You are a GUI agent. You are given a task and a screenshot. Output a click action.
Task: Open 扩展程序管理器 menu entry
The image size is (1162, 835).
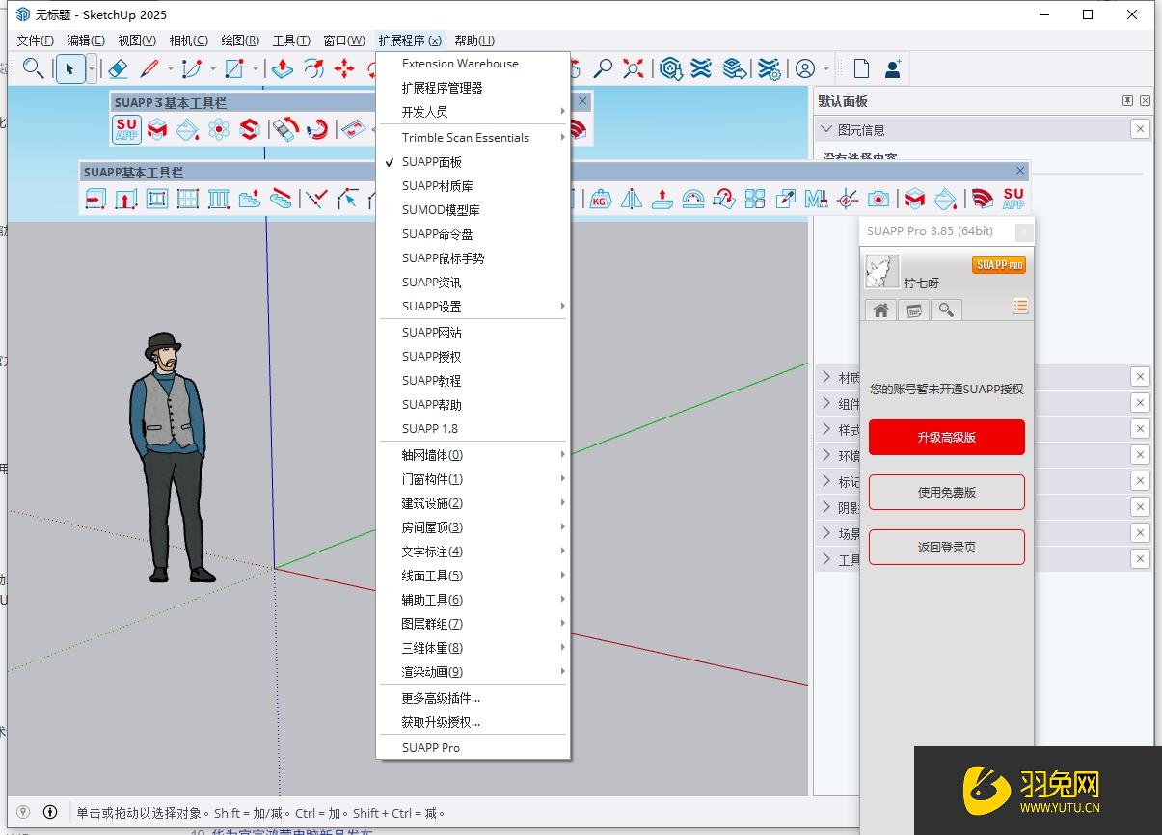473,88
